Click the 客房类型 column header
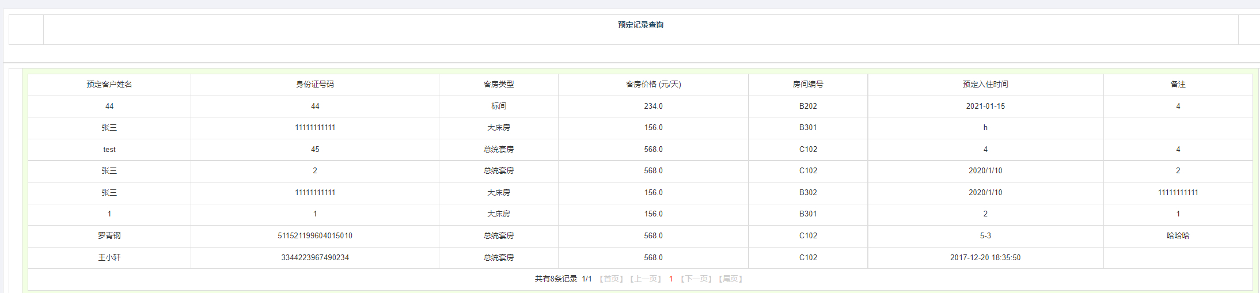 pyautogui.click(x=499, y=85)
